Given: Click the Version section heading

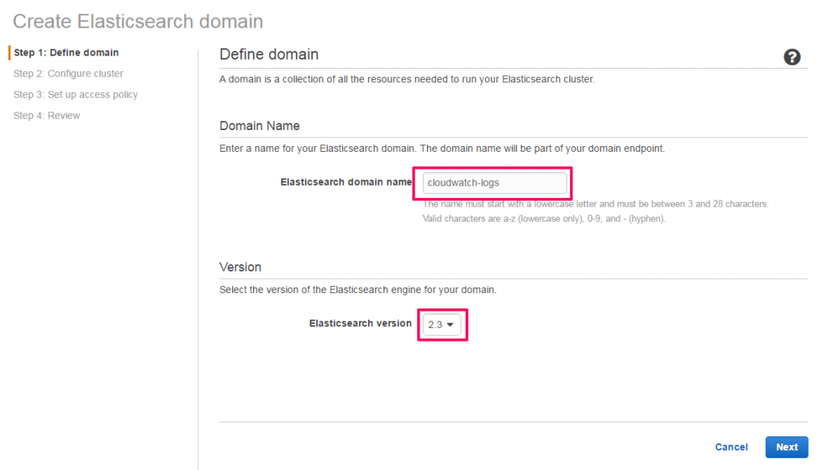Looking at the screenshot, I should (x=240, y=267).
